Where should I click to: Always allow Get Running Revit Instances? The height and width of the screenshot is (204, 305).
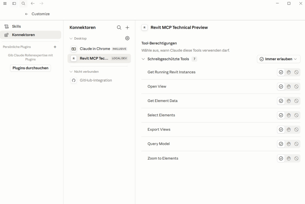(x=281, y=72)
